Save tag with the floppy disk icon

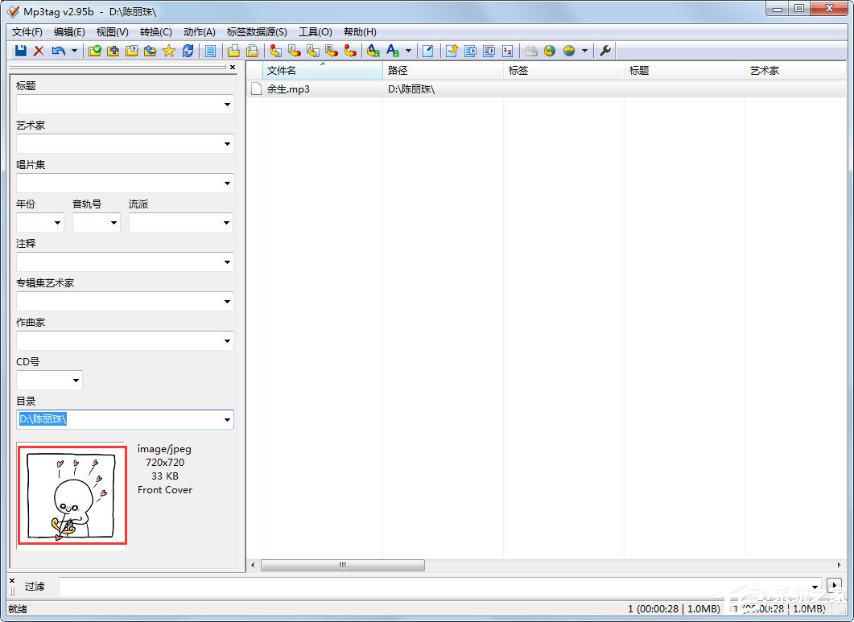point(21,51)
